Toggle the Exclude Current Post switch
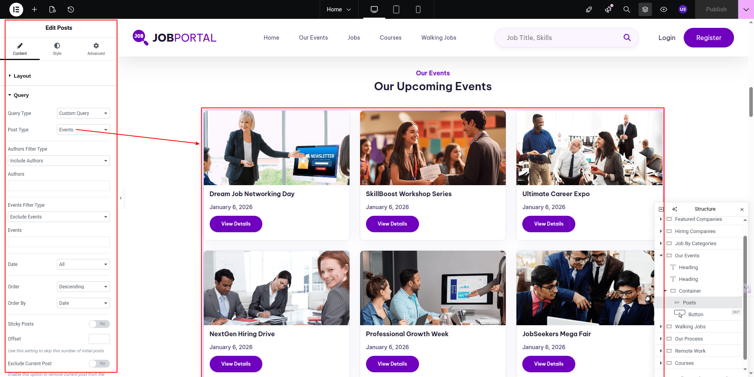This screenshot has height=377, width=754. (99, 364)
